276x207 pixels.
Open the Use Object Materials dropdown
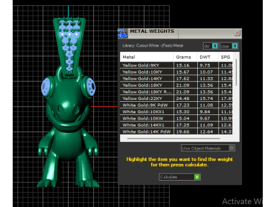click(208, 148)
